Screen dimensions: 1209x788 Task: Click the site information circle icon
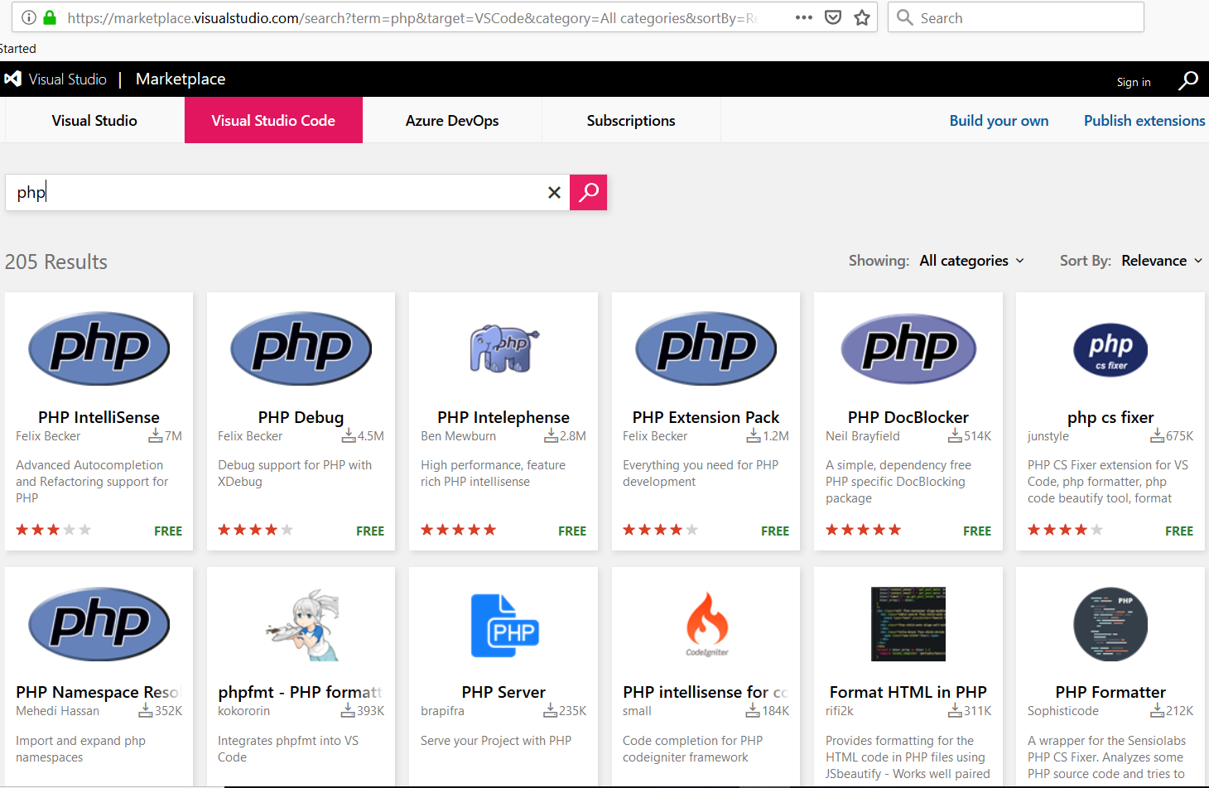(28, 17)
